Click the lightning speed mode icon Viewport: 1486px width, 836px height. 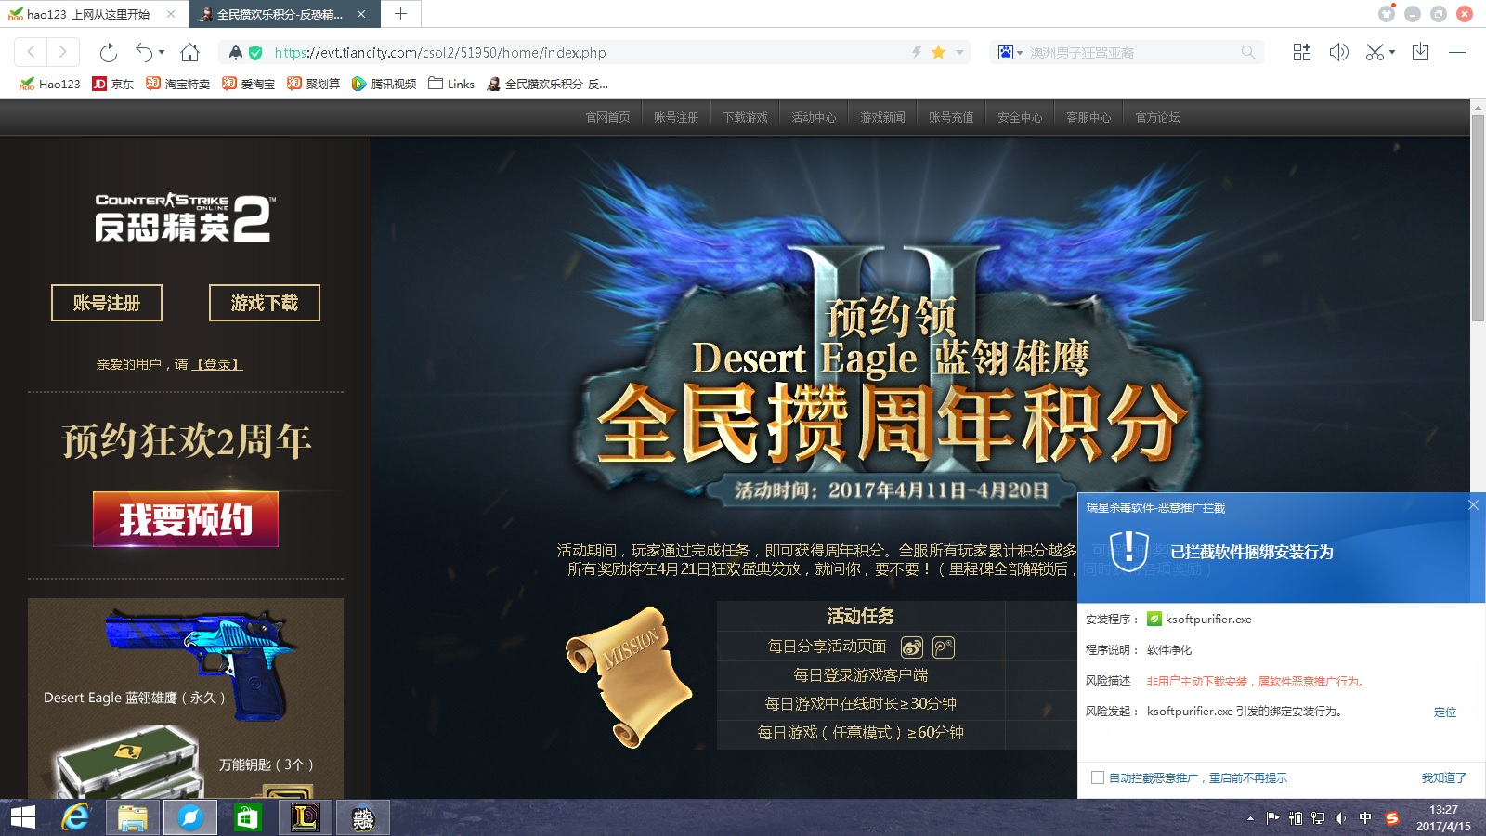917,53
